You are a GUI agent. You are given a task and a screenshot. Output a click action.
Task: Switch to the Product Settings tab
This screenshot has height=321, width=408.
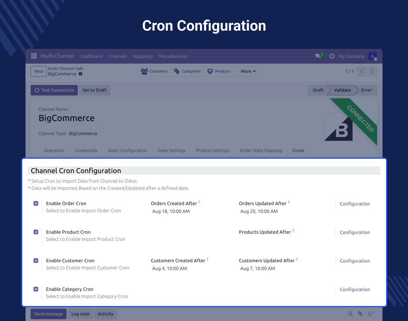point(213,151)
